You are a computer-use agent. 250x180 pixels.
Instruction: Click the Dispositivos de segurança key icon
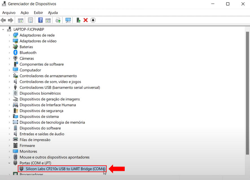tap(15, 111)
